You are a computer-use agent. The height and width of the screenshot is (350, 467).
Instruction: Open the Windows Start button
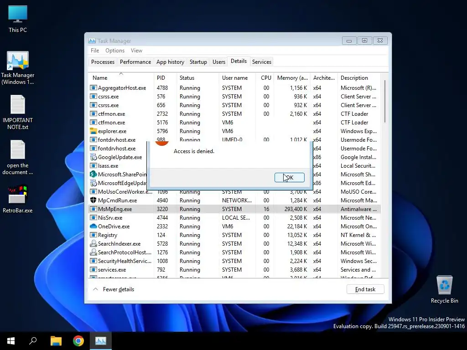tap(11, 341)
